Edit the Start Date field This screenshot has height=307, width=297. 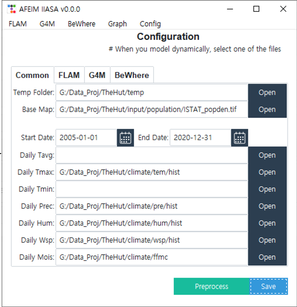point(86,138)
